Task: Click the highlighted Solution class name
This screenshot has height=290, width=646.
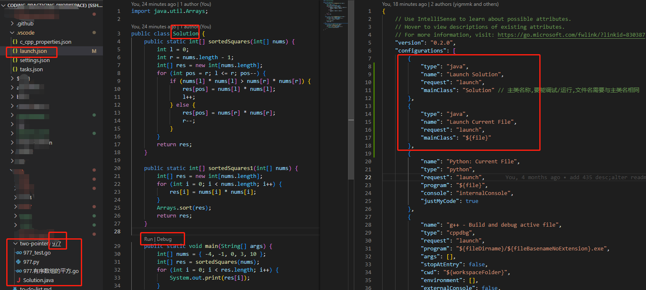Action: click(x=185, y=33)
